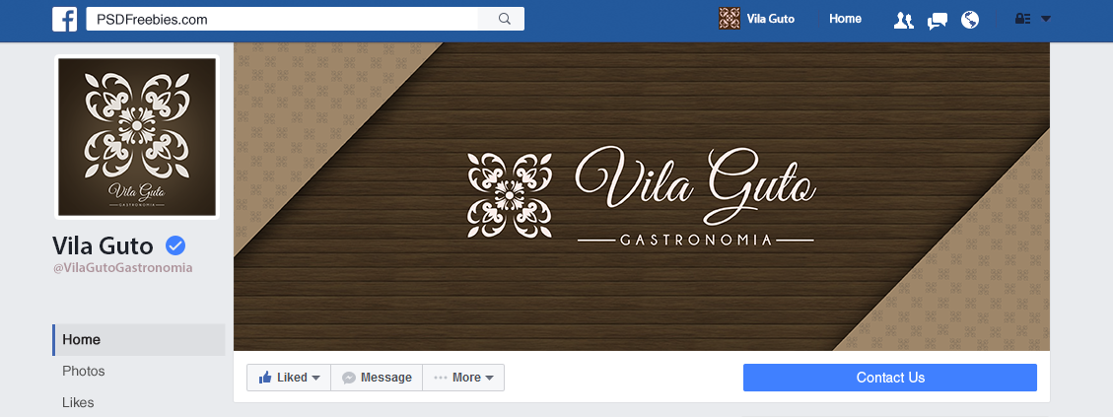Click the blue verified badge
The image size is (1113, 417).
pos(175,245)
